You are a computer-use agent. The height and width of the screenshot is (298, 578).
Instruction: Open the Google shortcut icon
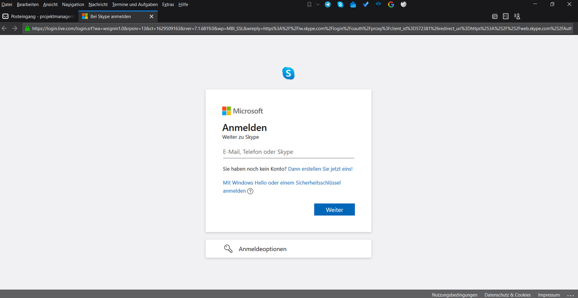pyautogui.click(x=391, y=5)
